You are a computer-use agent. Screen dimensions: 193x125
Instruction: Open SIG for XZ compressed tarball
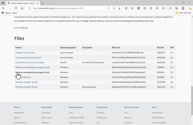point(171,57)
